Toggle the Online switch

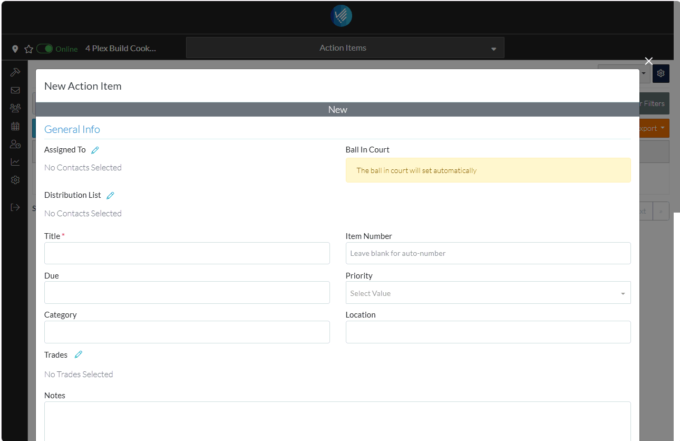(45, 49)
